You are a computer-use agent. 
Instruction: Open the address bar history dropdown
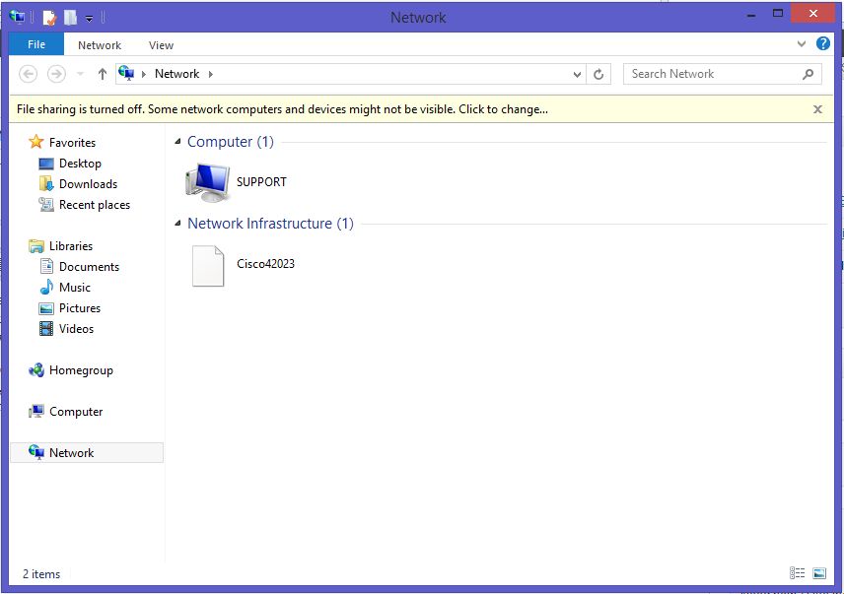(577, 74)
